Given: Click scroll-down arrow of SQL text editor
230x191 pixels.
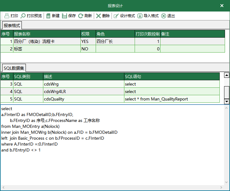Looking at the screenshot, I should 226,182.
